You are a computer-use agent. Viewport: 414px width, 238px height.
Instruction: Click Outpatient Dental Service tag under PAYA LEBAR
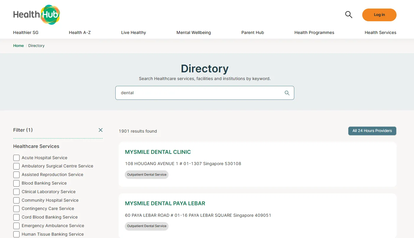click(147, 226)
